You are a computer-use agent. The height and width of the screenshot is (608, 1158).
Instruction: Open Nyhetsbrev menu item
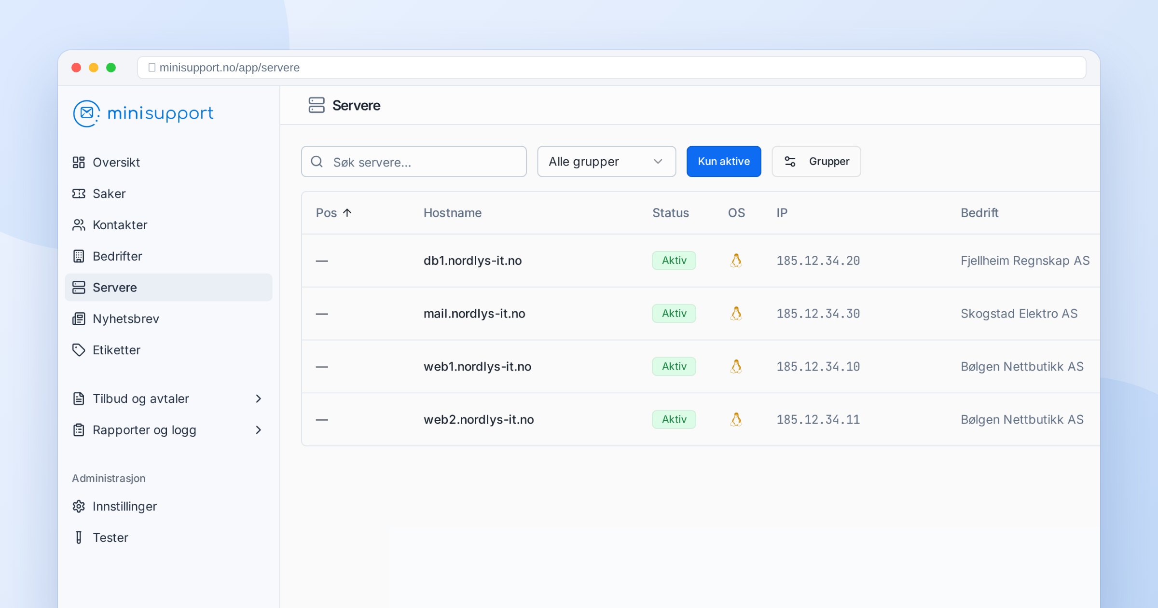pyautogui.click(x=168, y=319)
